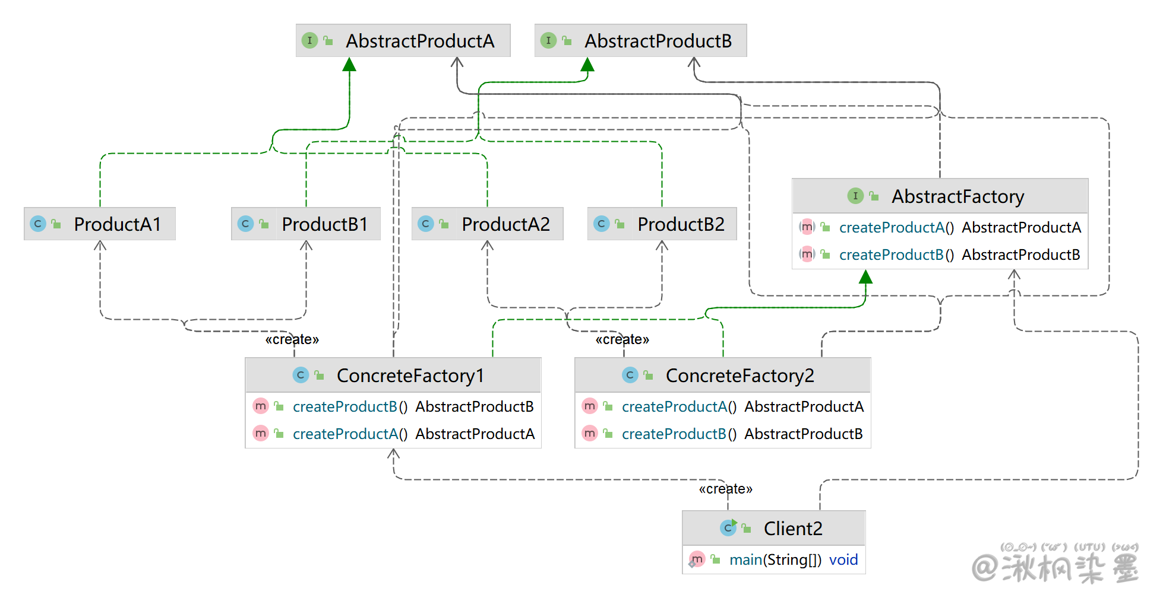Click the class icon next to ProductB2
The width and height of the screenshot is (1163, 598).
[602, 224]
